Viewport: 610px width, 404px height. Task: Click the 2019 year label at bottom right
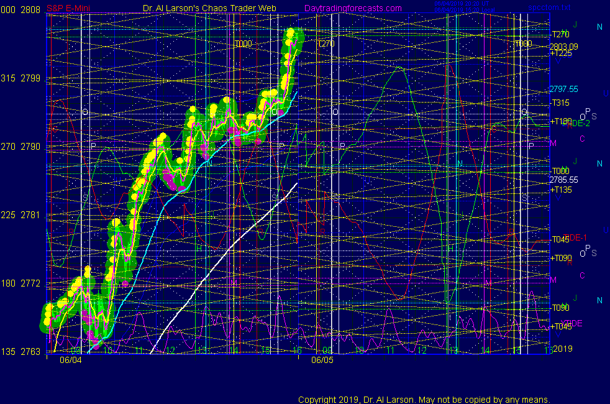click(562, 349)
